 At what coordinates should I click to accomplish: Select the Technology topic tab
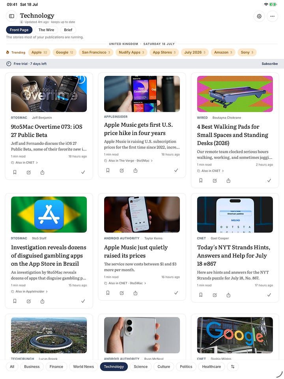114,366
